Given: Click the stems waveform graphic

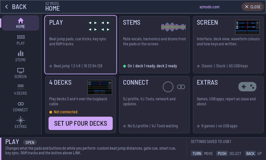Looking at the screenshot, I should click(x=173, y=27).
